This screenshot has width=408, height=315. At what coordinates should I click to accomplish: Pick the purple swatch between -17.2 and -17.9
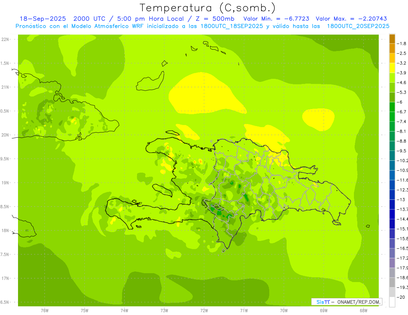point(392,263)
